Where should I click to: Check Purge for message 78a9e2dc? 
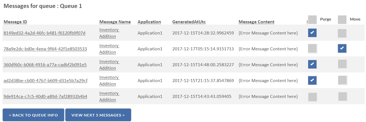click(x=312, y=48)
